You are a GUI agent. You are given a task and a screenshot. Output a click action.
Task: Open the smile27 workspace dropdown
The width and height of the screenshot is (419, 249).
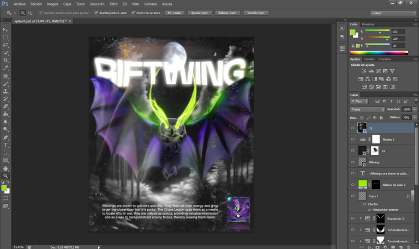point(393,13)
